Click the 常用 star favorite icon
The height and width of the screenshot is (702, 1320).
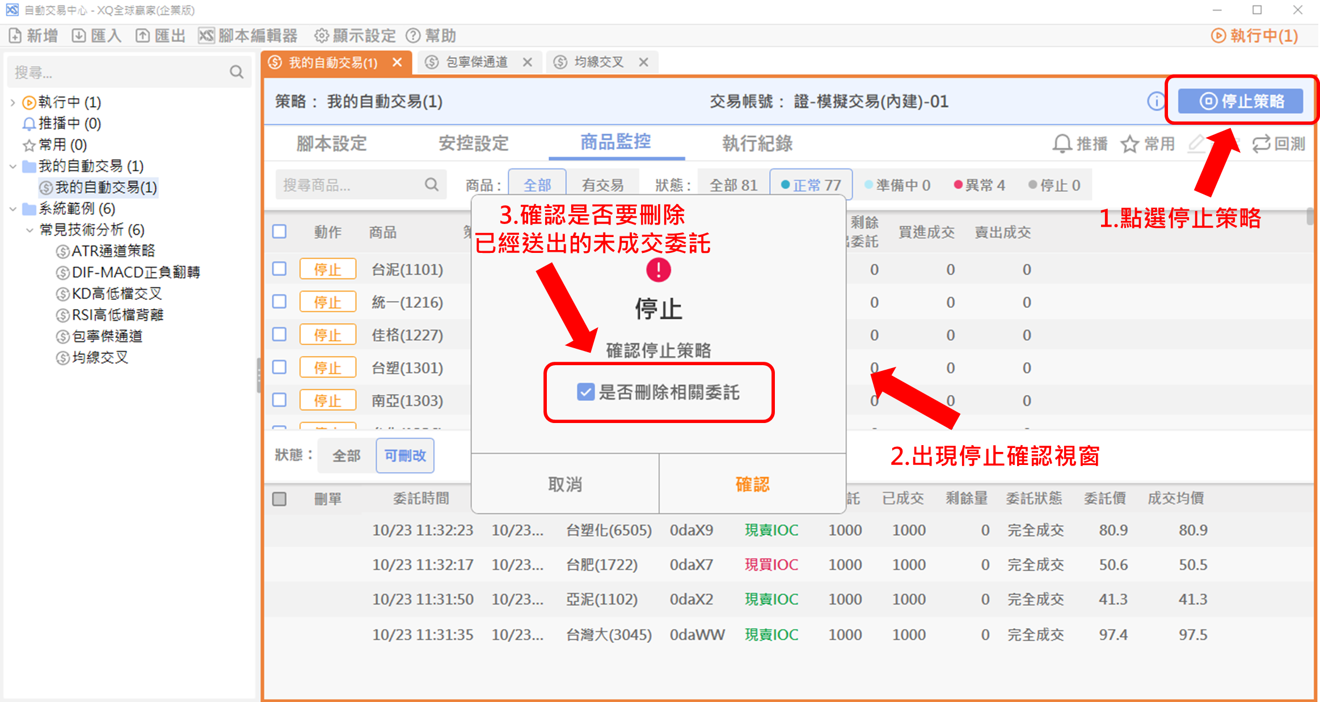point(1129,144)
